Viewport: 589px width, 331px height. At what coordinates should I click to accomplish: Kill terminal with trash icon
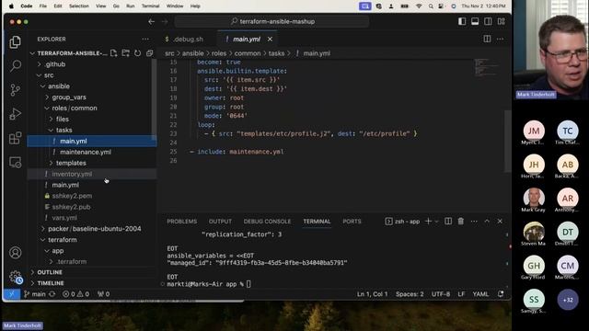click(x=461, y=222)
